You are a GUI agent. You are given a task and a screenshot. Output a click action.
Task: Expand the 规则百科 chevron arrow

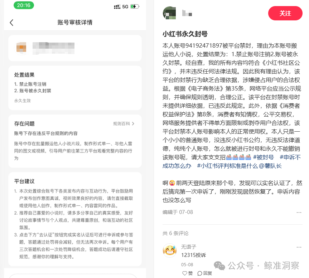(133, 124)
